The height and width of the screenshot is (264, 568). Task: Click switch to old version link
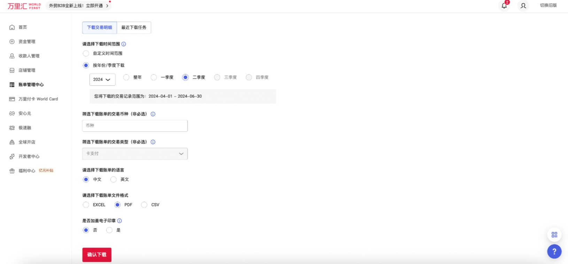coord(548,6)
